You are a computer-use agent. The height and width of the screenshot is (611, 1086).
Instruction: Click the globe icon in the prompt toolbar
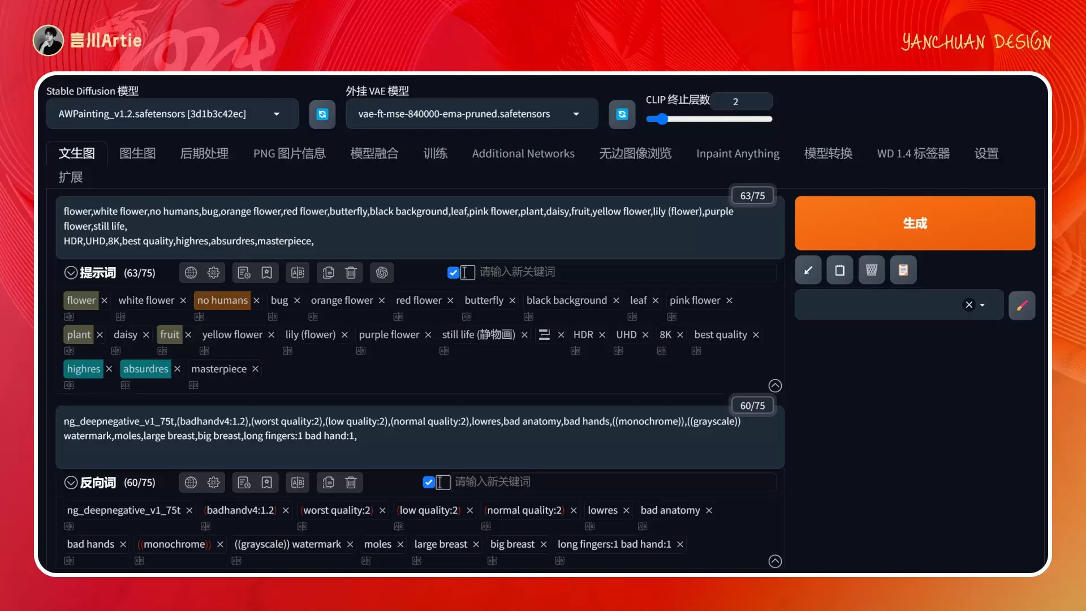pos(191,273)
